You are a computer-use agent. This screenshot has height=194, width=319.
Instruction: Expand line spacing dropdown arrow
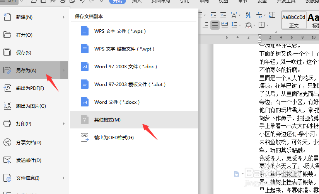[x=240, y=25]
